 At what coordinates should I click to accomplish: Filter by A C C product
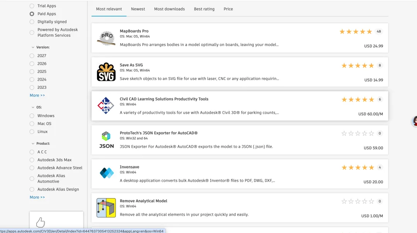32,152
